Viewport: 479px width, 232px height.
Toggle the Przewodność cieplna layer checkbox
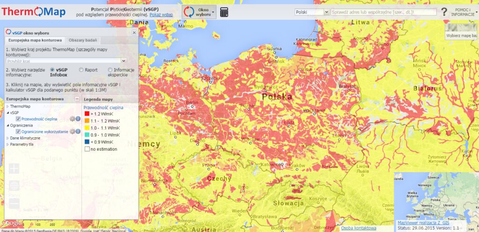18,119
